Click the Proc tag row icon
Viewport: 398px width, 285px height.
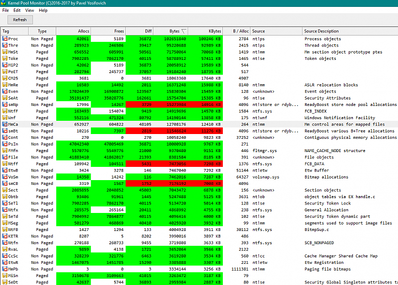pos(5,39)
